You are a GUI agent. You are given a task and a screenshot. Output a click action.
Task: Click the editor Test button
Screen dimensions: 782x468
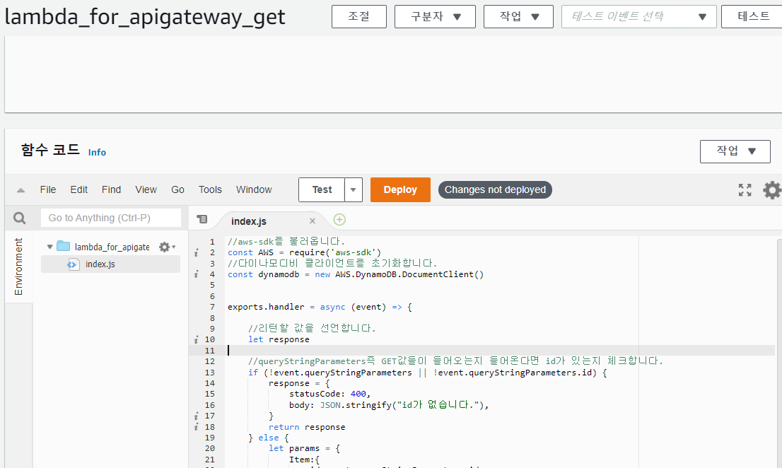point(322,189)
